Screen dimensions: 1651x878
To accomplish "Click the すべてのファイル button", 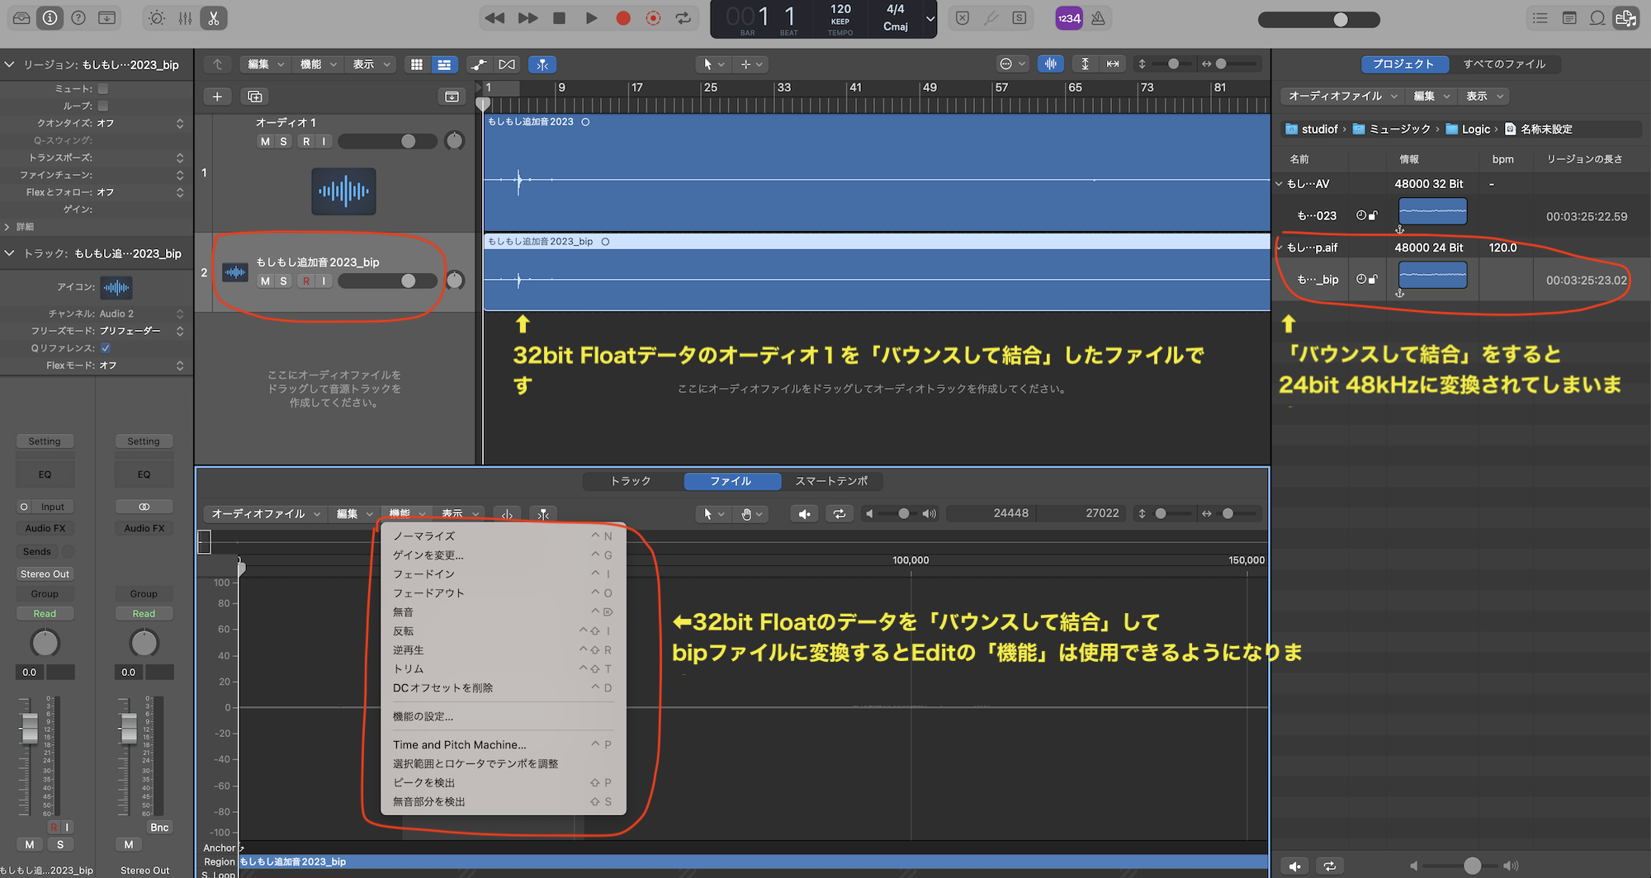I will pyautogui.click(x=1504, y=64).
